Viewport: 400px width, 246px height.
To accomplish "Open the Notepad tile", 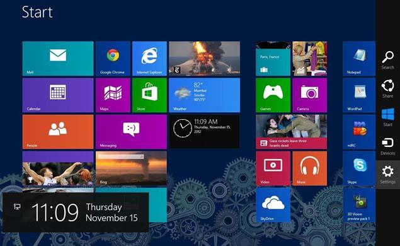I will point(359,59).
